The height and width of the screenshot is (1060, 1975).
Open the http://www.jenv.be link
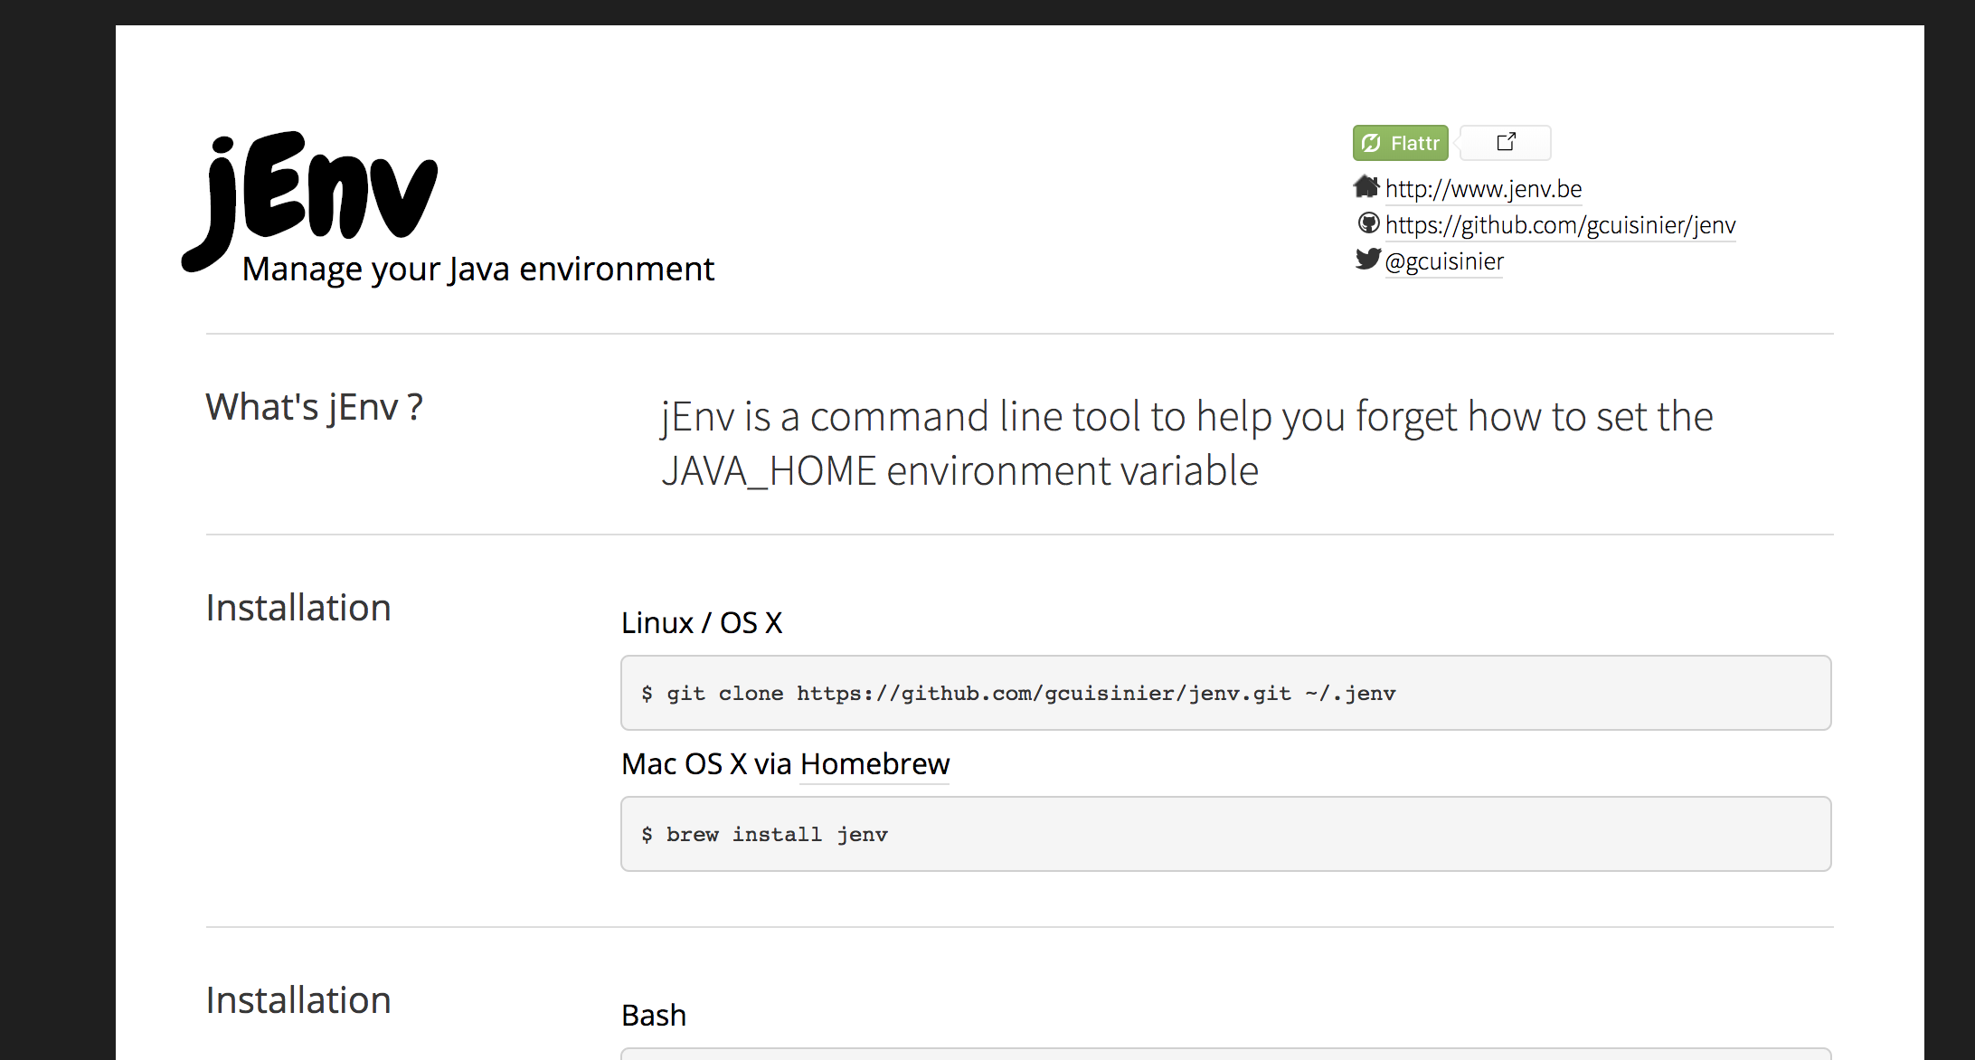click(1483, 189)
